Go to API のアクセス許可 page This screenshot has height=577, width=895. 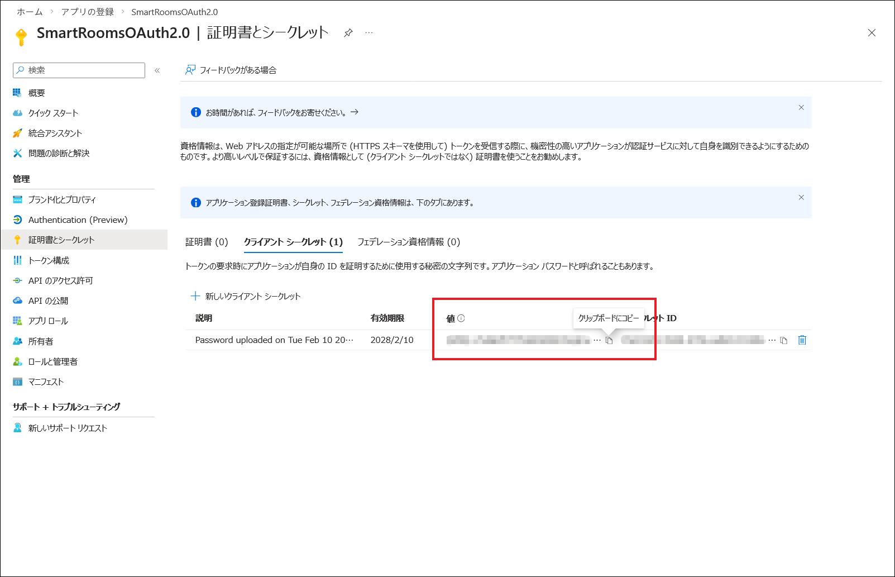(x=60, y=281)
